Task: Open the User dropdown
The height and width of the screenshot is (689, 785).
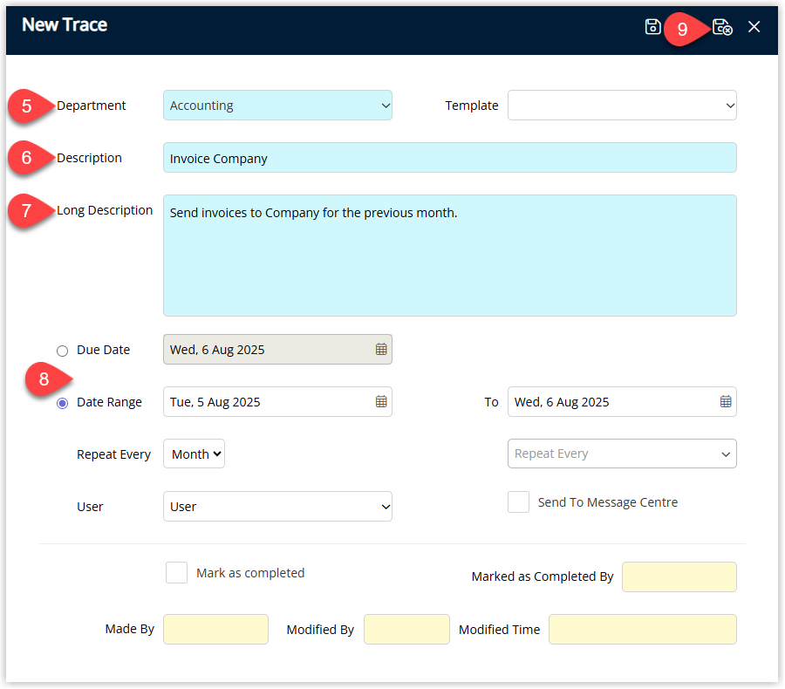Action: [277, 506]
